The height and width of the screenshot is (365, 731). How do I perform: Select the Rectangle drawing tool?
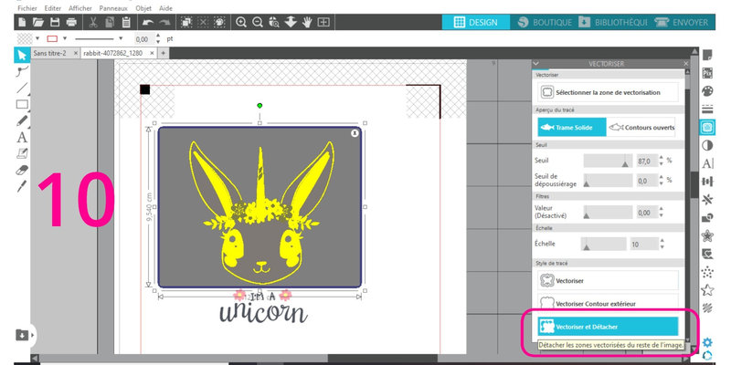[x=22, y=104]
